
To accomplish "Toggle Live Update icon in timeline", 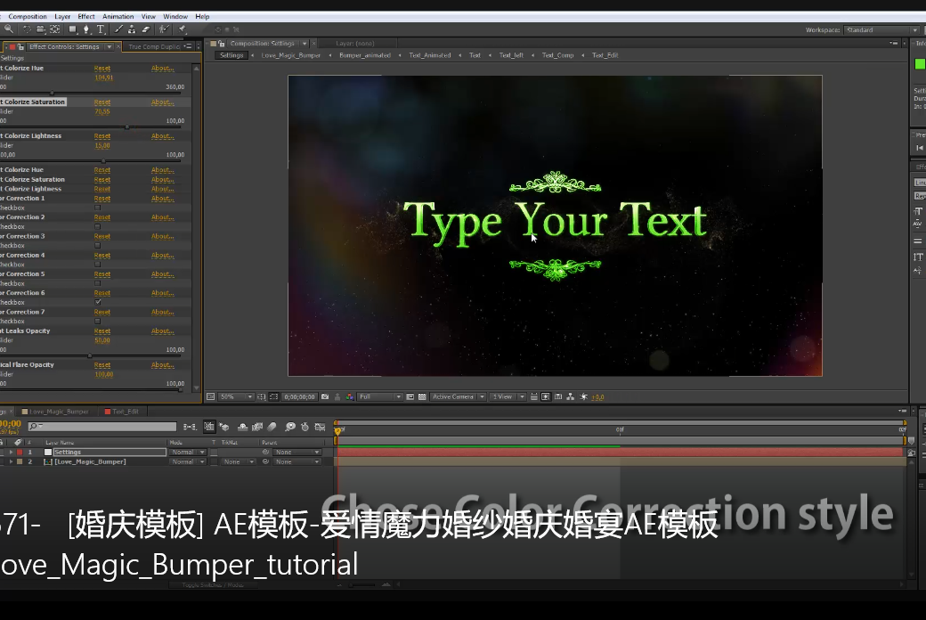I will pyautogui.click(x=209, y=427).
